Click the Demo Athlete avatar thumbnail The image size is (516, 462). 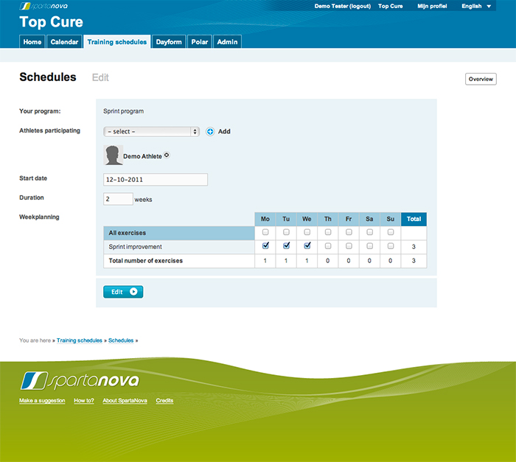(x=114, y=155)
